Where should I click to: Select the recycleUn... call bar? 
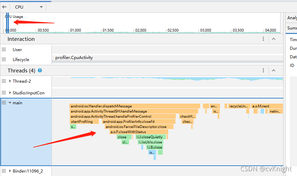point(239,106)
